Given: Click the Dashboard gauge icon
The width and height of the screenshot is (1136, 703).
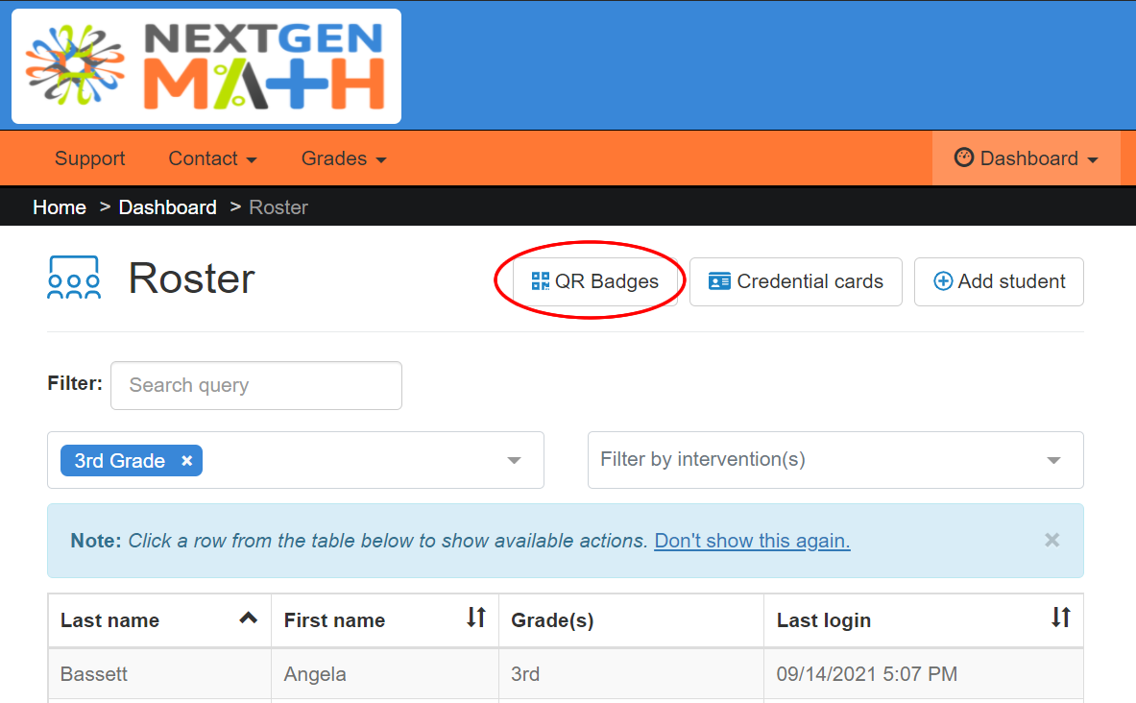Looking at the screenshot, I should pos(963,158).
